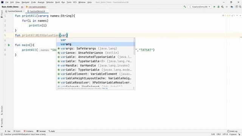Open the Run tool window tab
Viewport: 242px width, 136px height.
point(8,131)
